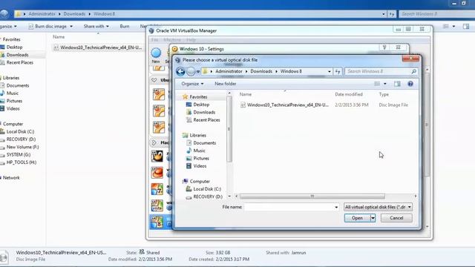
Task: Open the file type filter dropdown
Action: coord(378,207)
